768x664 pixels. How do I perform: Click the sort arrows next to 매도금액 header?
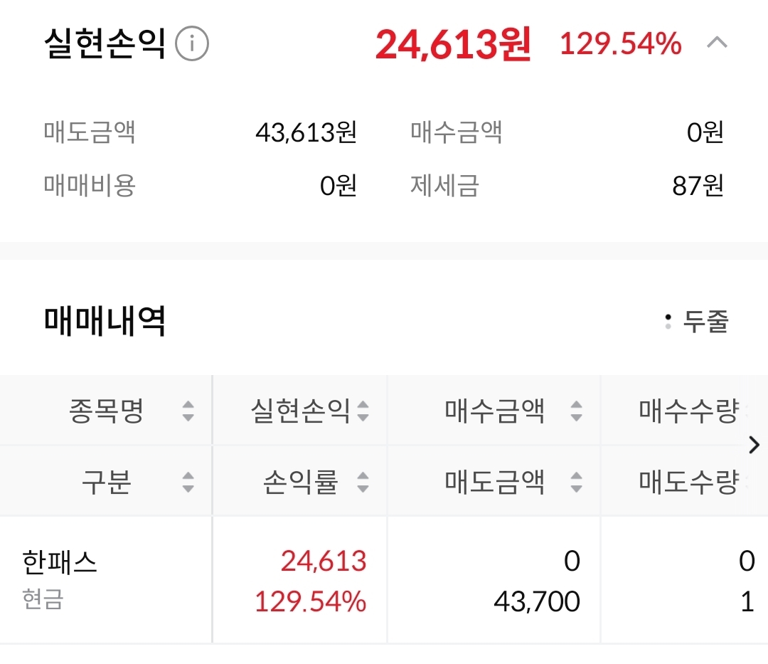576,483
